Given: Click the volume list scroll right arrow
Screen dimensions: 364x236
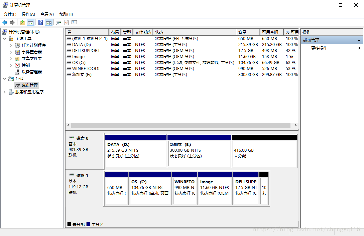Looking at the screenshot, I should pos(295,125).
